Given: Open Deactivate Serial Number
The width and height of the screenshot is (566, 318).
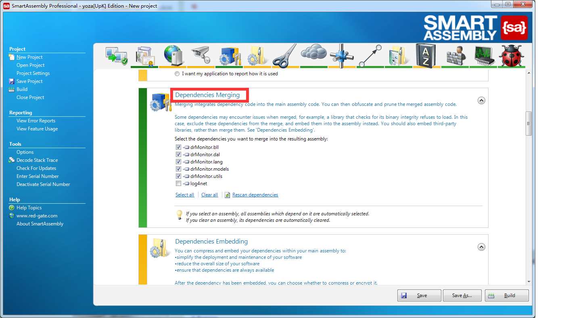Looking at the screenshot, I should 43,184.
